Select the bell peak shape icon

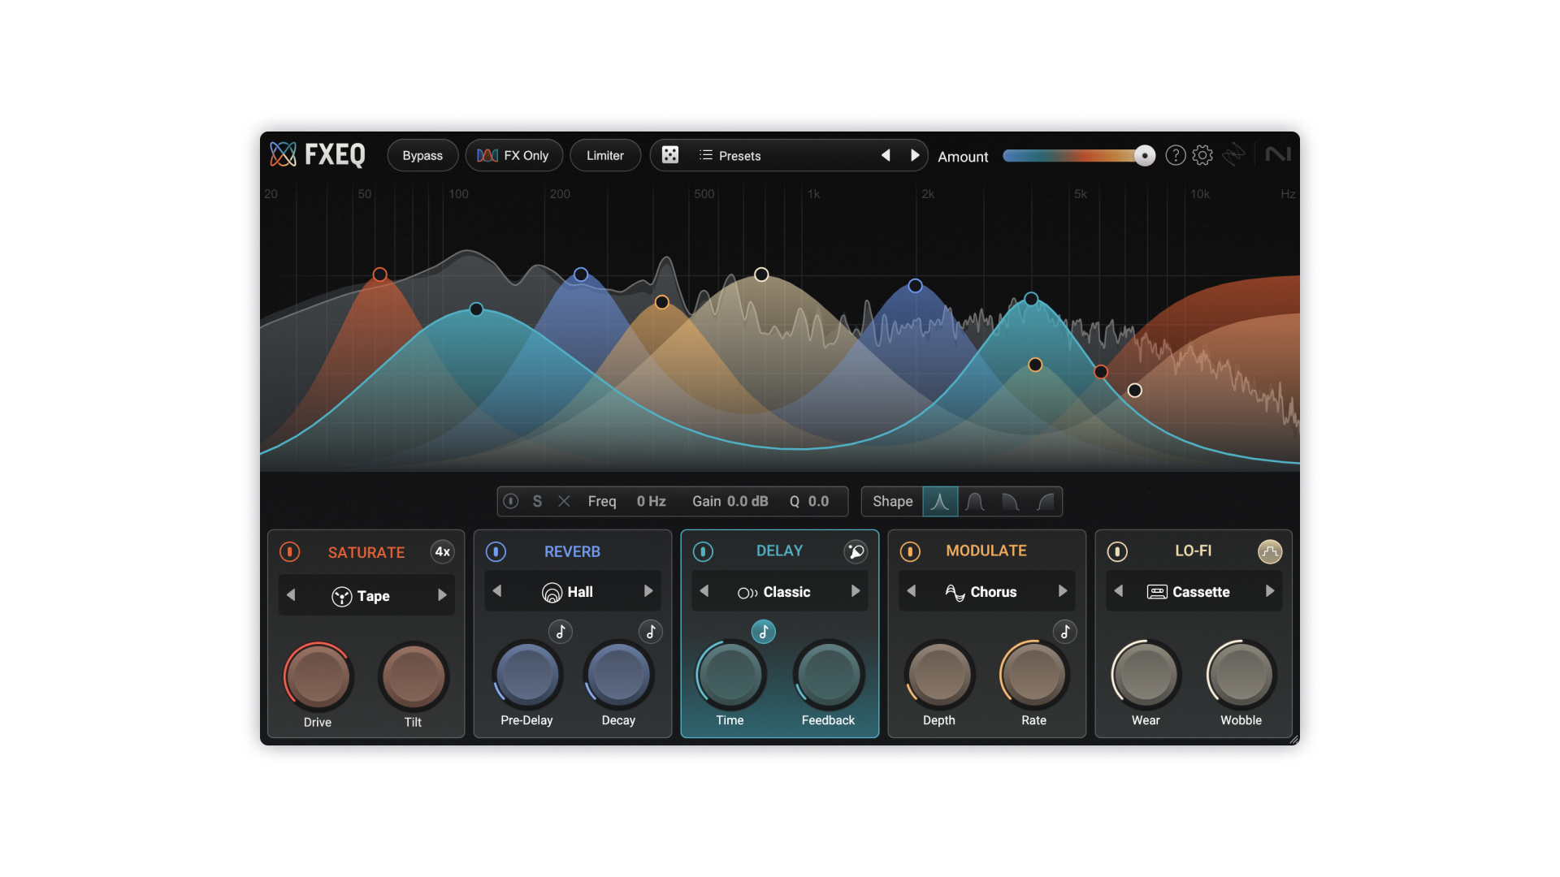coord(940,502)
